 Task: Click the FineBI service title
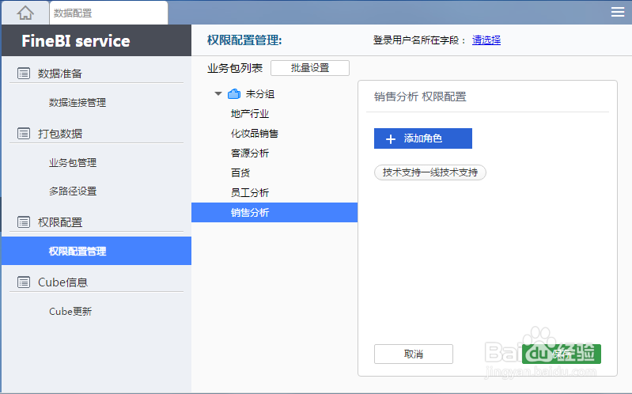76,40
